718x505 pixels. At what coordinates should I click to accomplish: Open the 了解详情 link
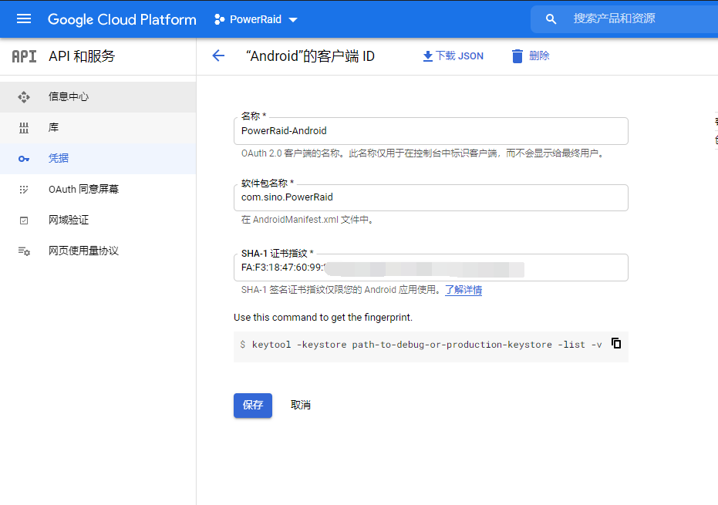click(463, 290)
